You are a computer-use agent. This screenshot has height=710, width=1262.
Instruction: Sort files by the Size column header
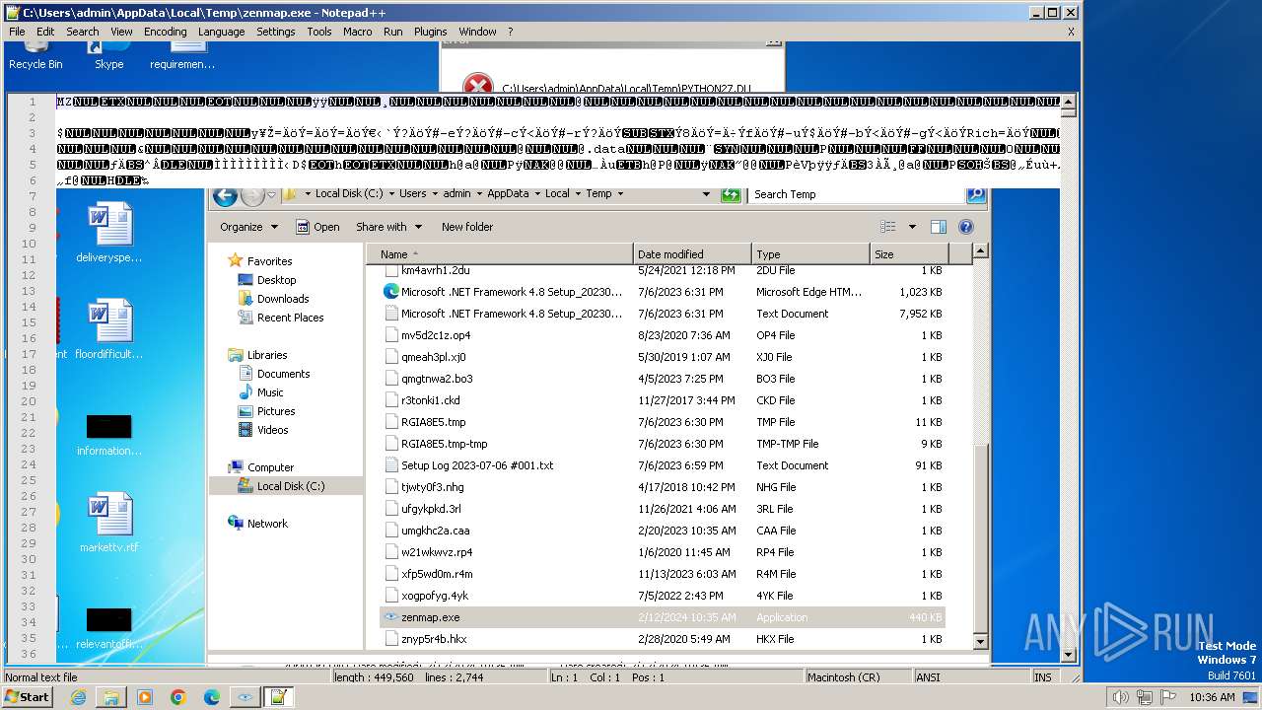coord(908,254)
